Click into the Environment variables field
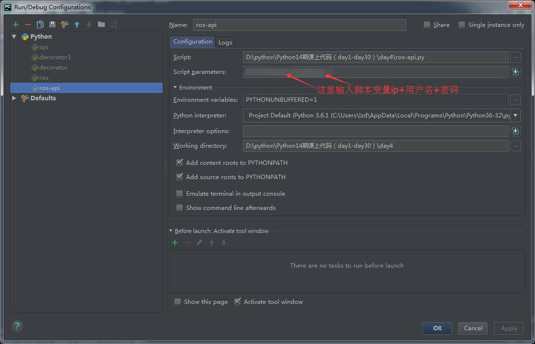The height and width of the screenshot is (344, 535). point(375,100)
